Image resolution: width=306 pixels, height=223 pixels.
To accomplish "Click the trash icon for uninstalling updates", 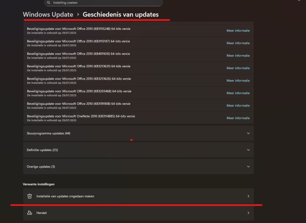I will (x=29, y=196).
